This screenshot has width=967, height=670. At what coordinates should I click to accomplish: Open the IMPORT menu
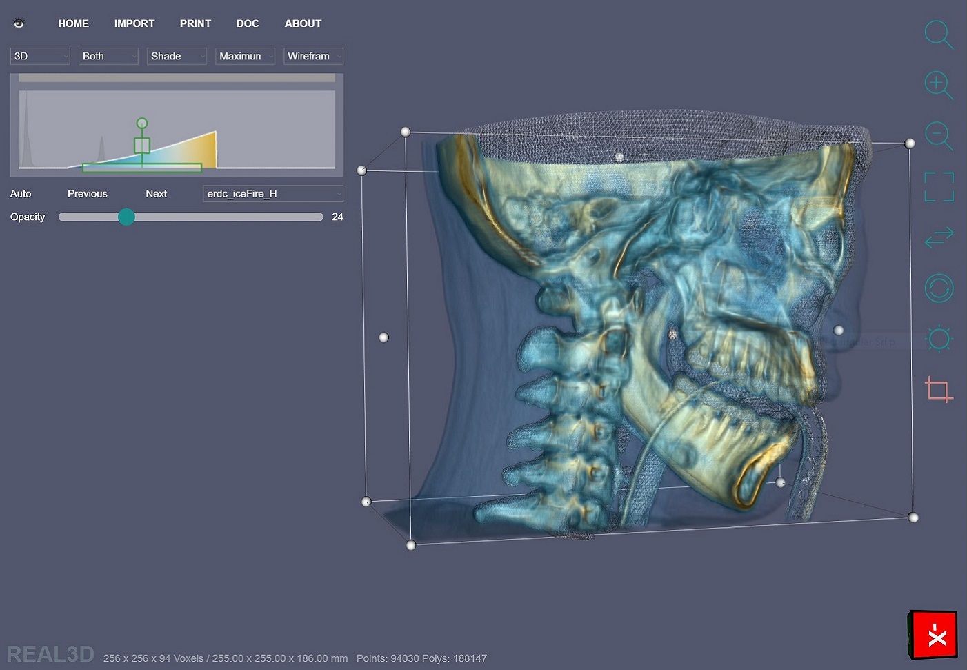[x=134, y=23]
